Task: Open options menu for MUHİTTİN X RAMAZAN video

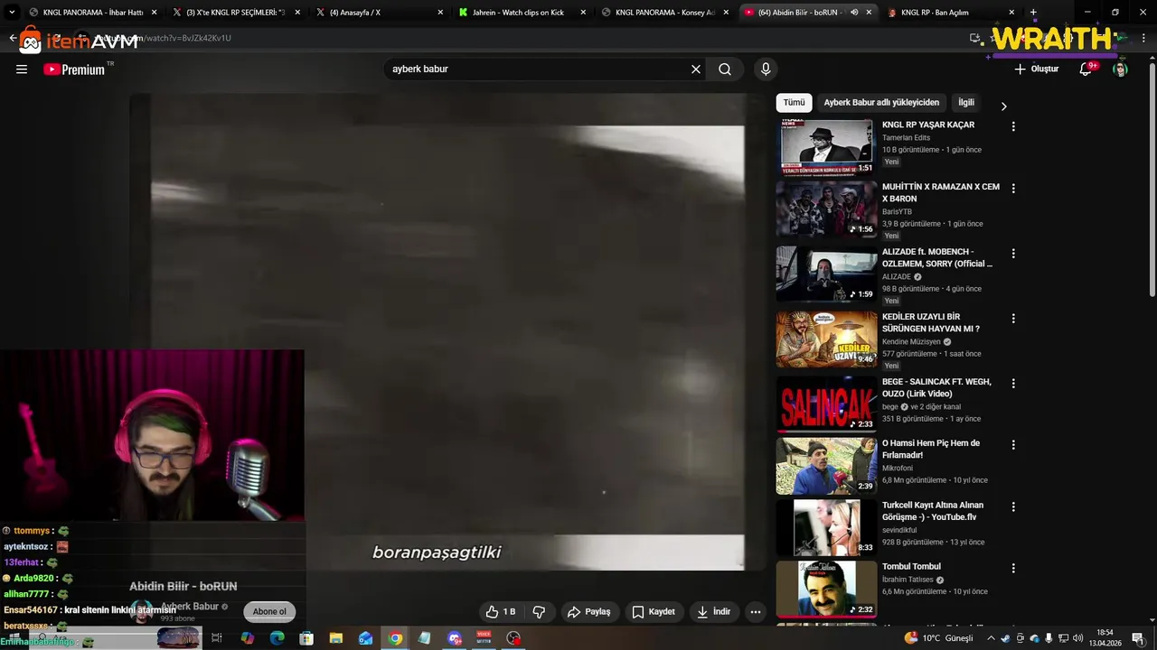Action: 1013,189
